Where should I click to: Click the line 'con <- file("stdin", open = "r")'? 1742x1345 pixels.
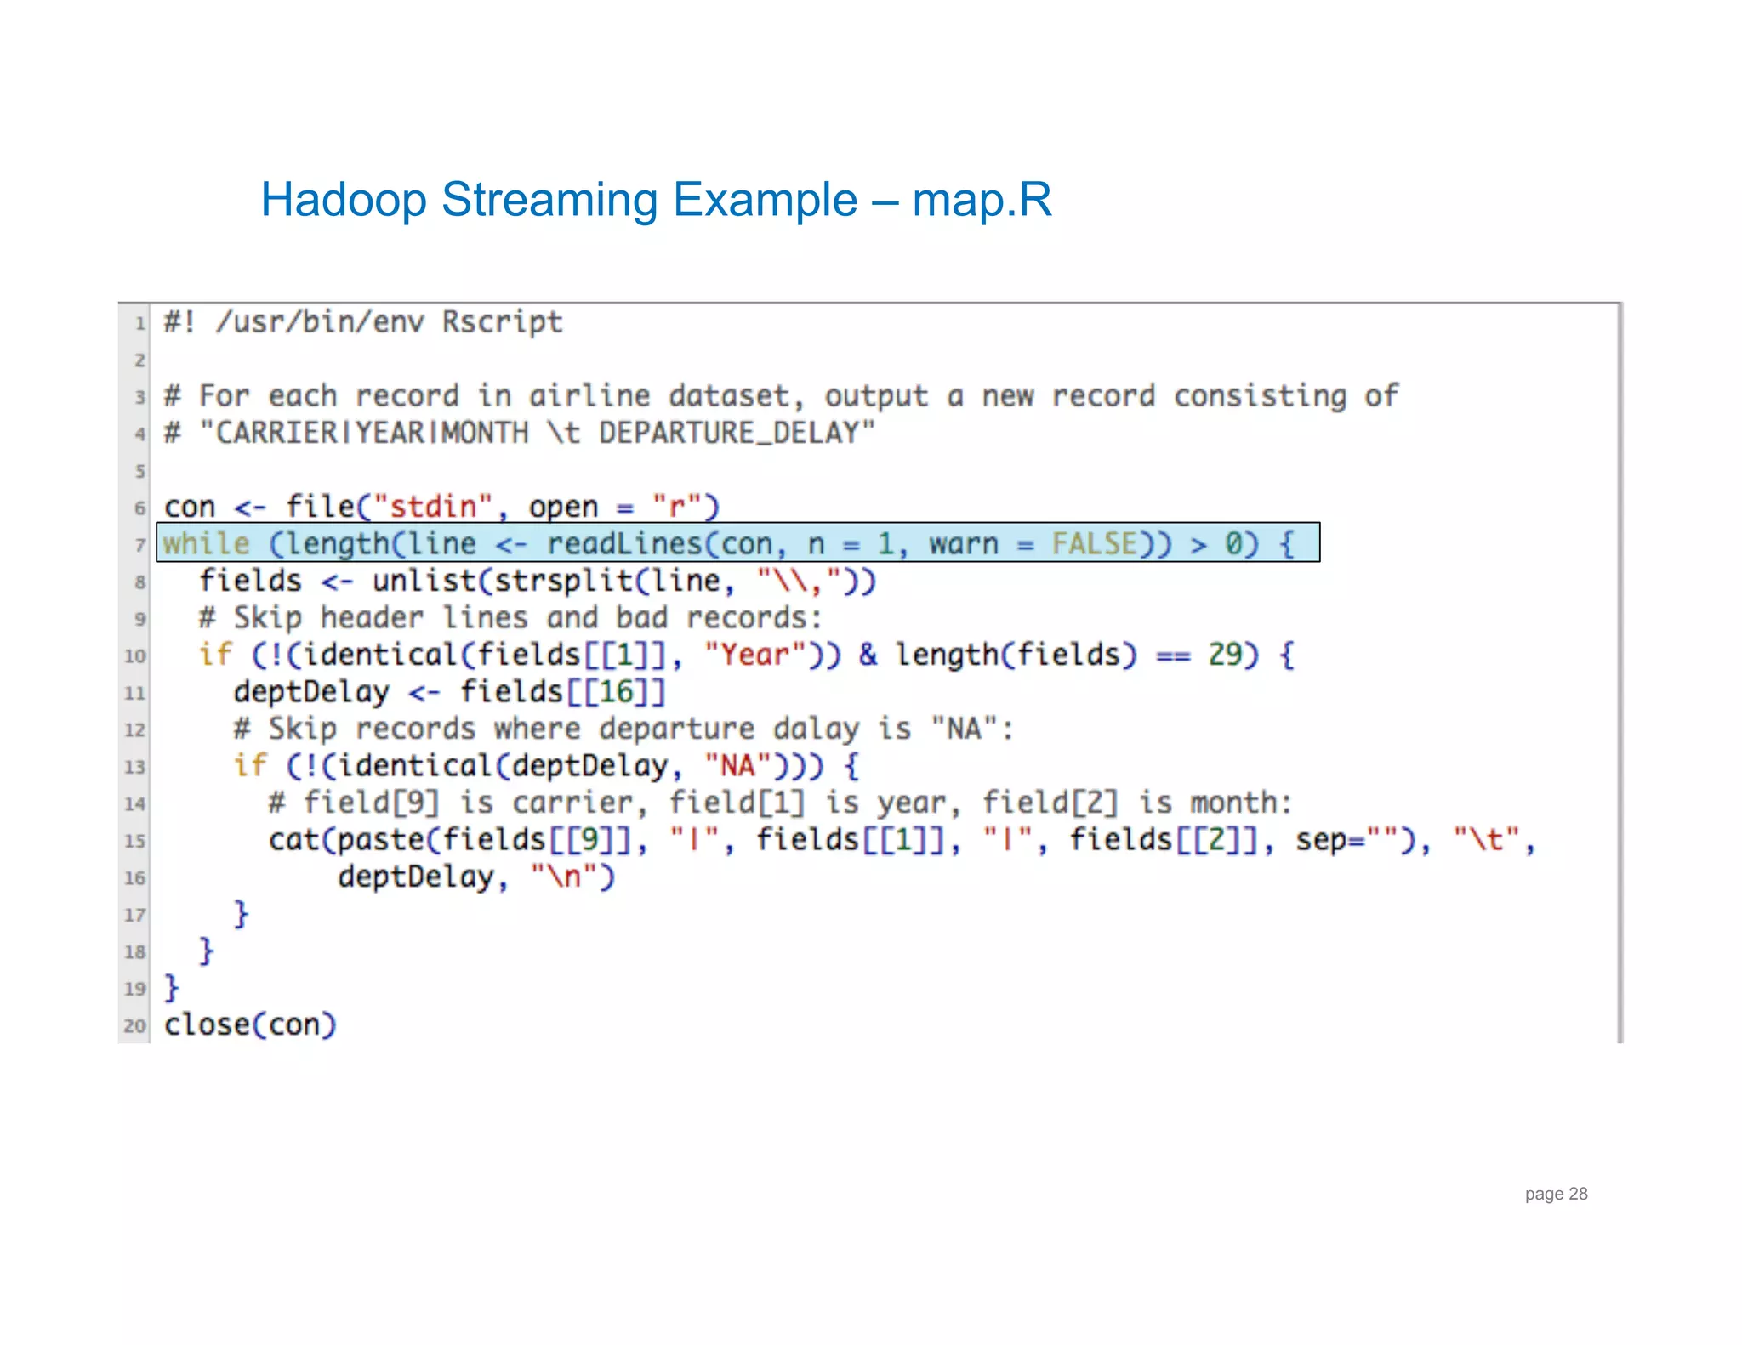click(441, 508)
